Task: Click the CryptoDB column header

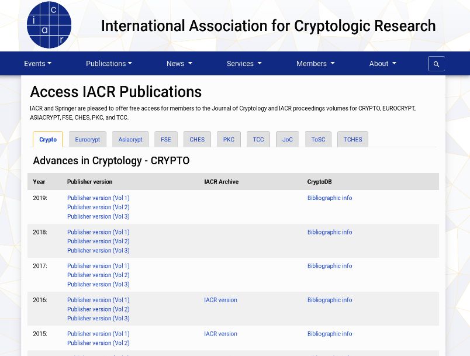Action: click(x=320, y=182)
